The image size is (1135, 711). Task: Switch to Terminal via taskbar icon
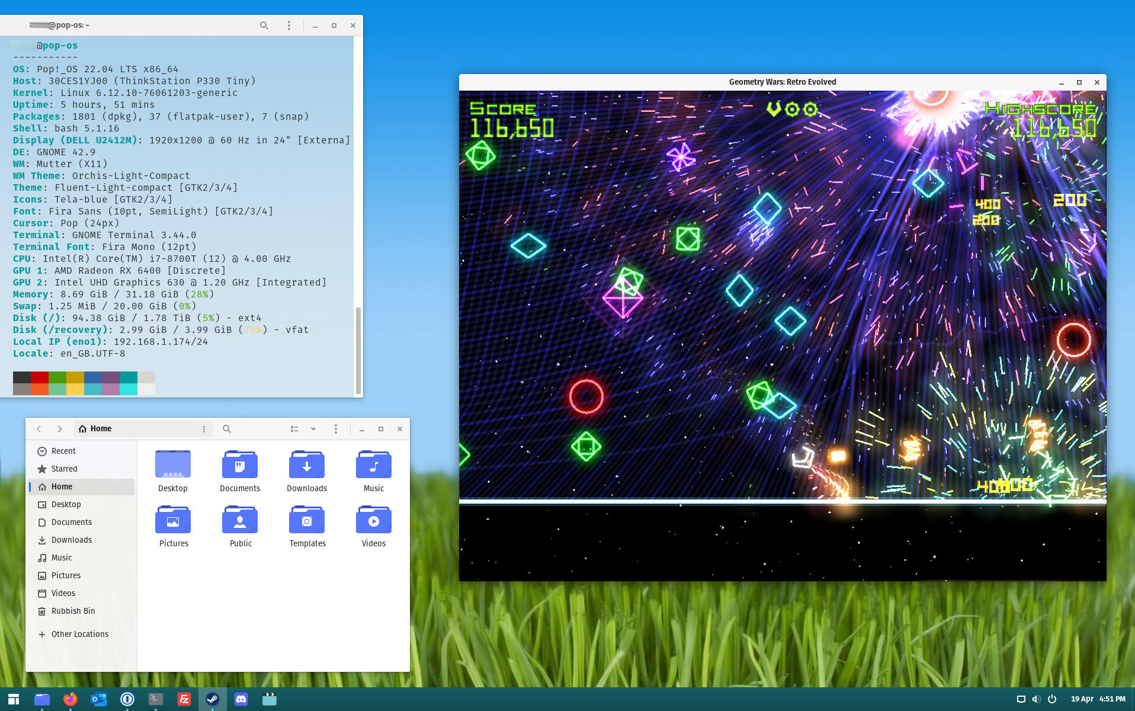pyautogui.click(x=156, y=700)
